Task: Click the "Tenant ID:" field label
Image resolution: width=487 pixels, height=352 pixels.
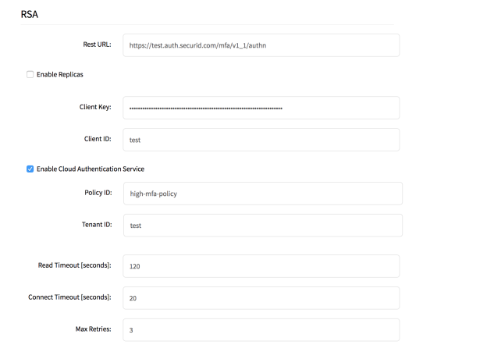Action: pos(95,225)
